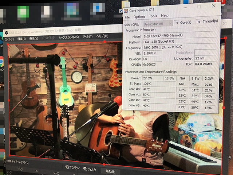Maximize the Core Temp window
Image resolution: width=233 pixels, height=175 pixels.
(199, 7)
